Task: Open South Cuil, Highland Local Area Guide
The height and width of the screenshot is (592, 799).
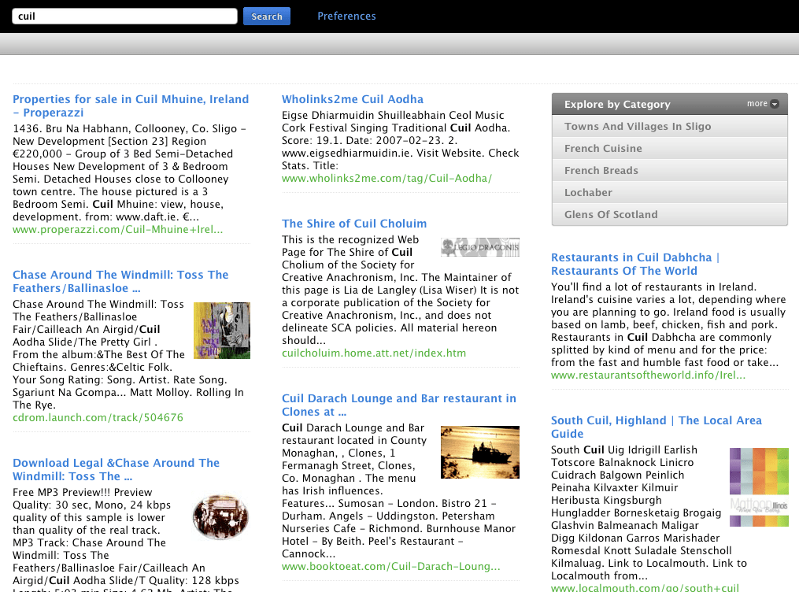Action: click(657, 427)
